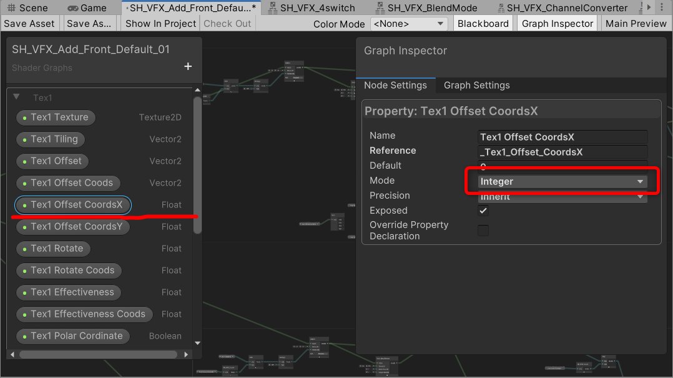Switch to Graph Settings tab
Screen dimensions: 673x378
(476, 85)
